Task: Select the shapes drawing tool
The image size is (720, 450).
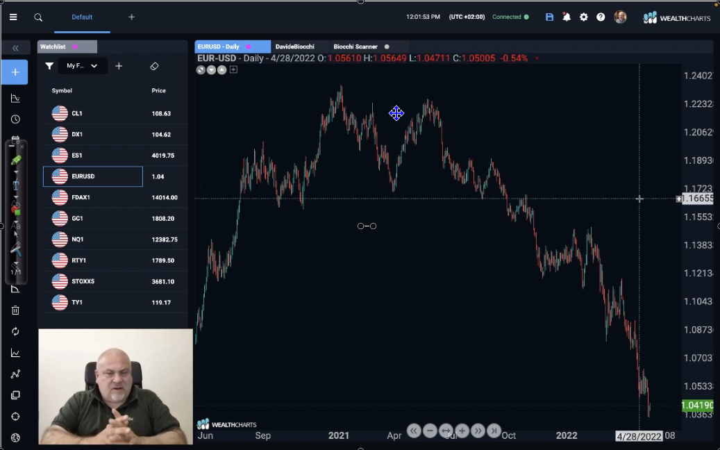Action: click(16, 211)
